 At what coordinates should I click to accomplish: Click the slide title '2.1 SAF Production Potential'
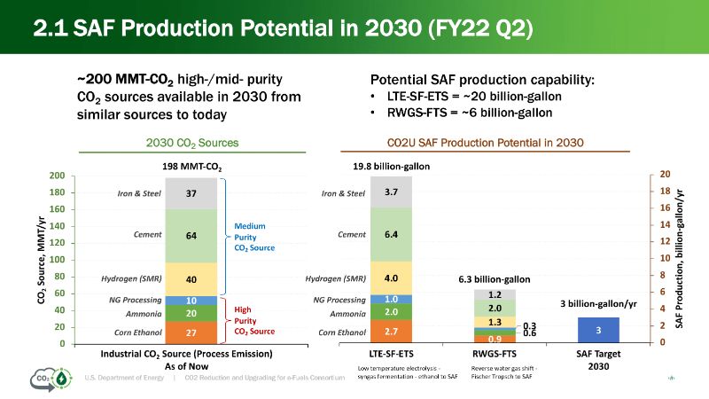coord(282,27)
